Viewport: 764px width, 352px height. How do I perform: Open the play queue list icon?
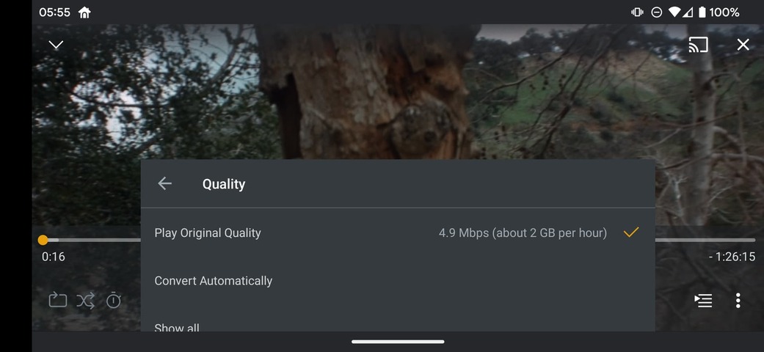click(703, 301)
